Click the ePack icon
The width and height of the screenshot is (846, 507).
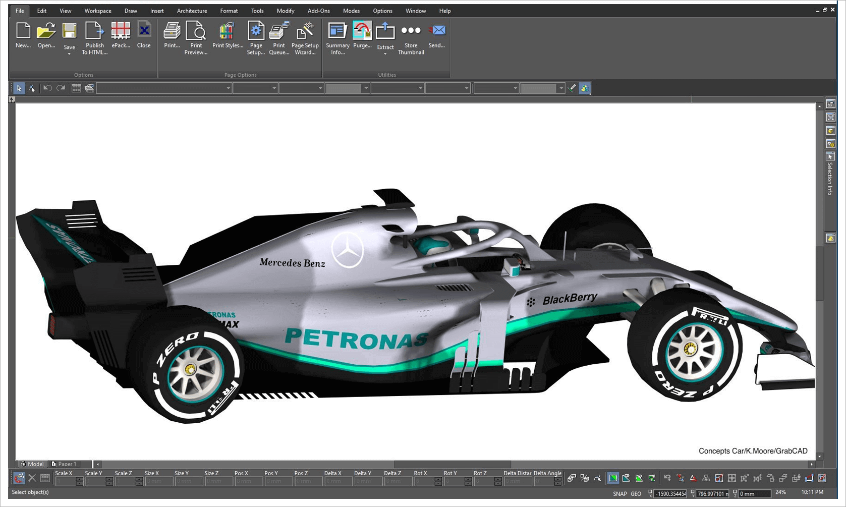[x=121, y=31]
